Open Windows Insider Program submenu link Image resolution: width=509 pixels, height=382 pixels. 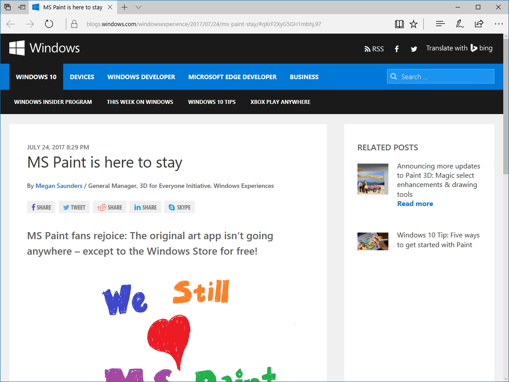point(53,102)
